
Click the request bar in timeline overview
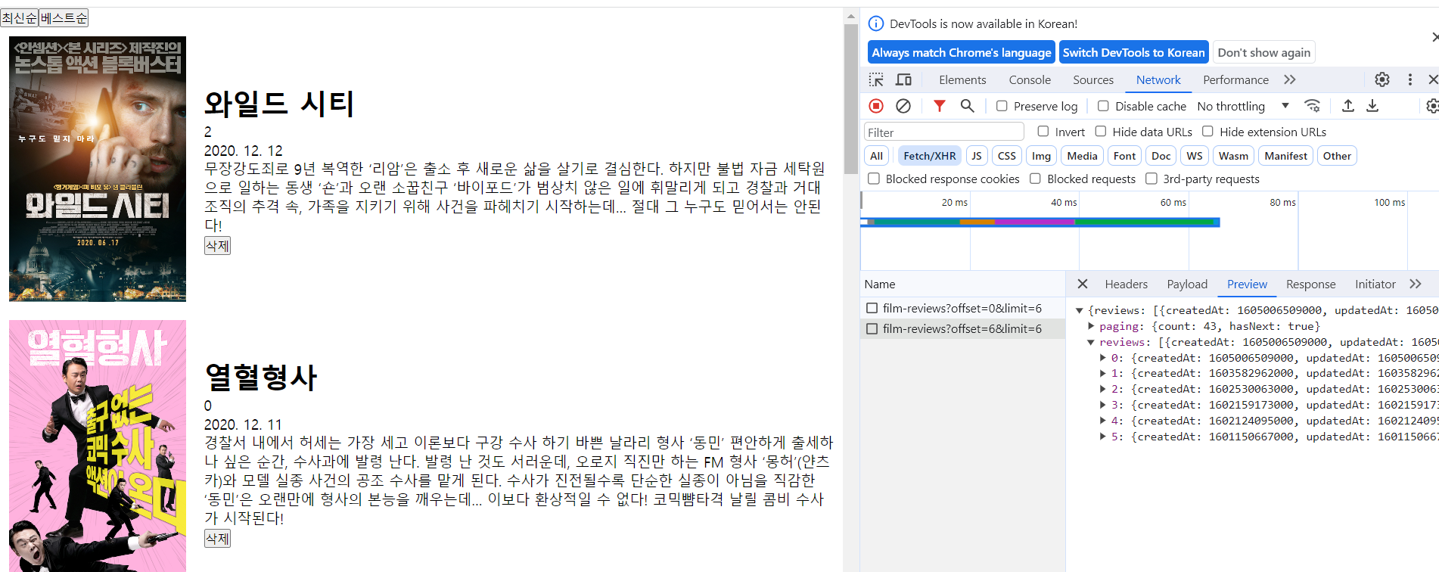(1040, 222)
